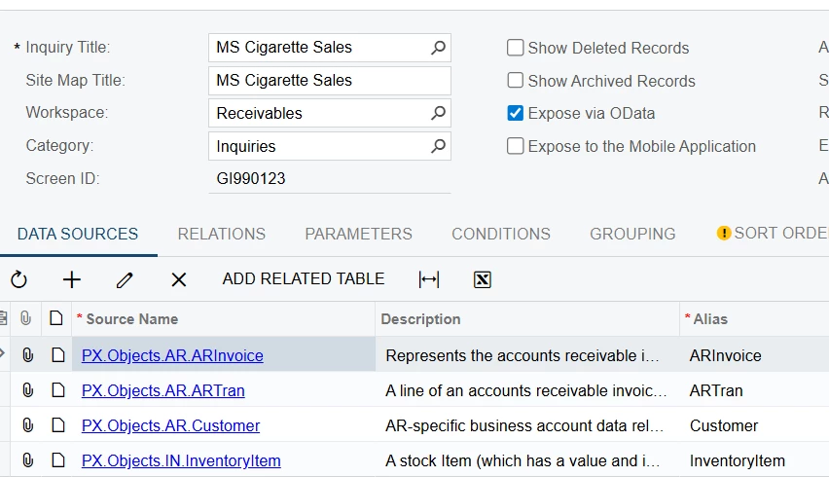Click the attachment paperclip on the ARInvoice row
This screenshot has height=477, width=829.
(x=28, y=355)
